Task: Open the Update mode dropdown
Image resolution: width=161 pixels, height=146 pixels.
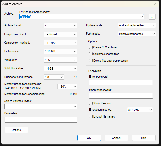Action: [x=137, y=25]
